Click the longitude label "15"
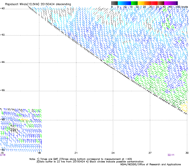This screenshot has height=166, width=189. (2, 153)
